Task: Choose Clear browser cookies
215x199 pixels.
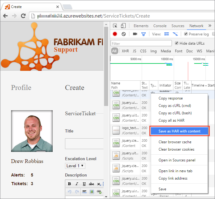Action: point(179,149)
